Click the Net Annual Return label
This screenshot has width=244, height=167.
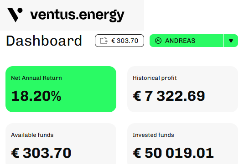(36, 78)
